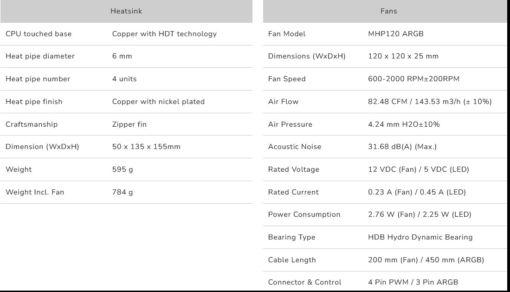Select '12 VDC (Fan) / 5 VDC (LED)' value
The height and width of the screenshot is (292, 510).
[419, 169]
